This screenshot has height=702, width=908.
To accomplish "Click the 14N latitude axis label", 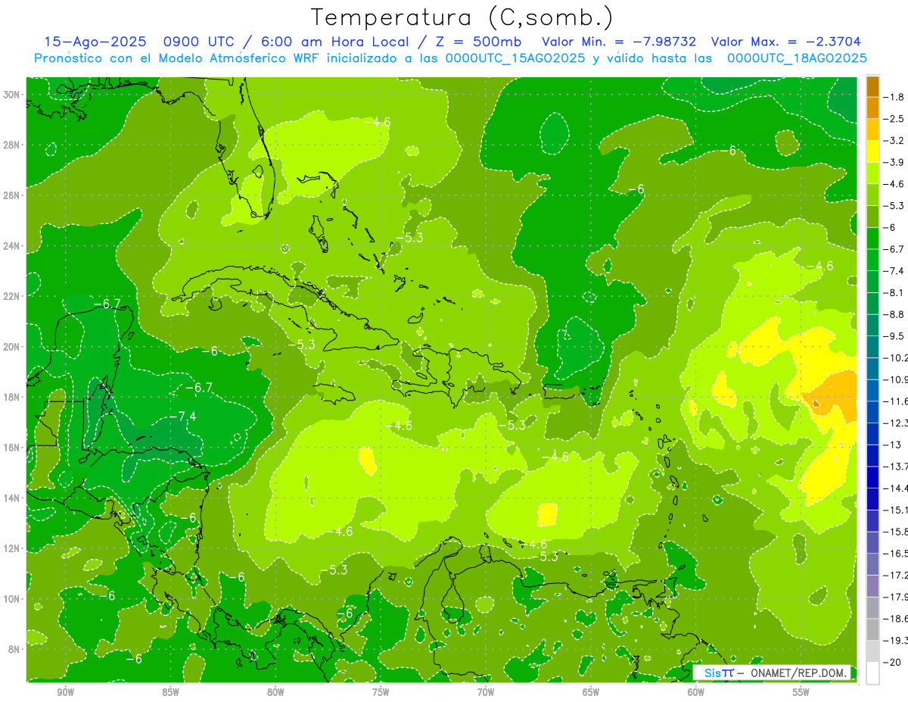I will pos(11,498).
